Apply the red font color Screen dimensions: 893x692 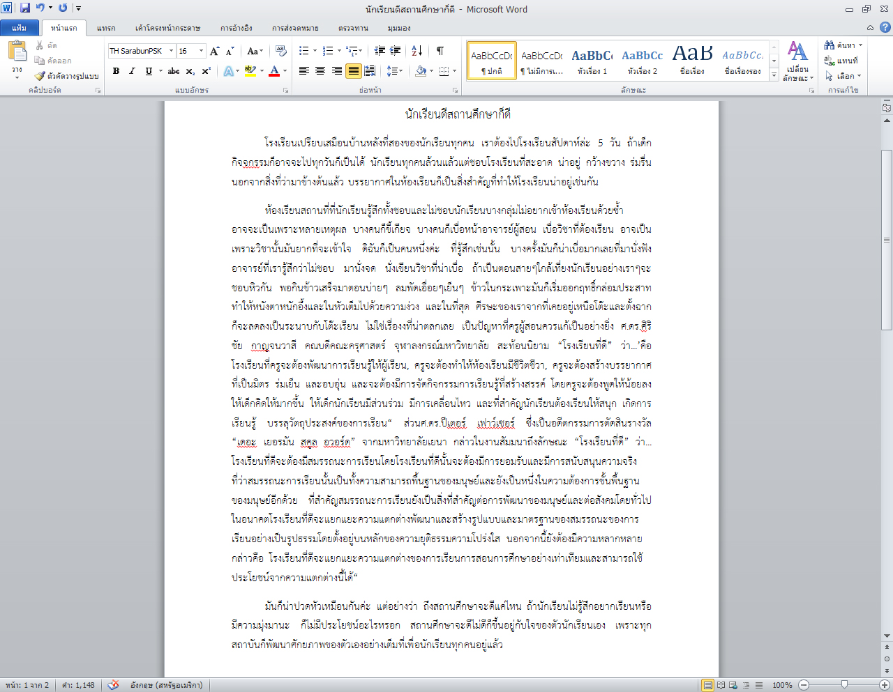(x=274, y=71)
